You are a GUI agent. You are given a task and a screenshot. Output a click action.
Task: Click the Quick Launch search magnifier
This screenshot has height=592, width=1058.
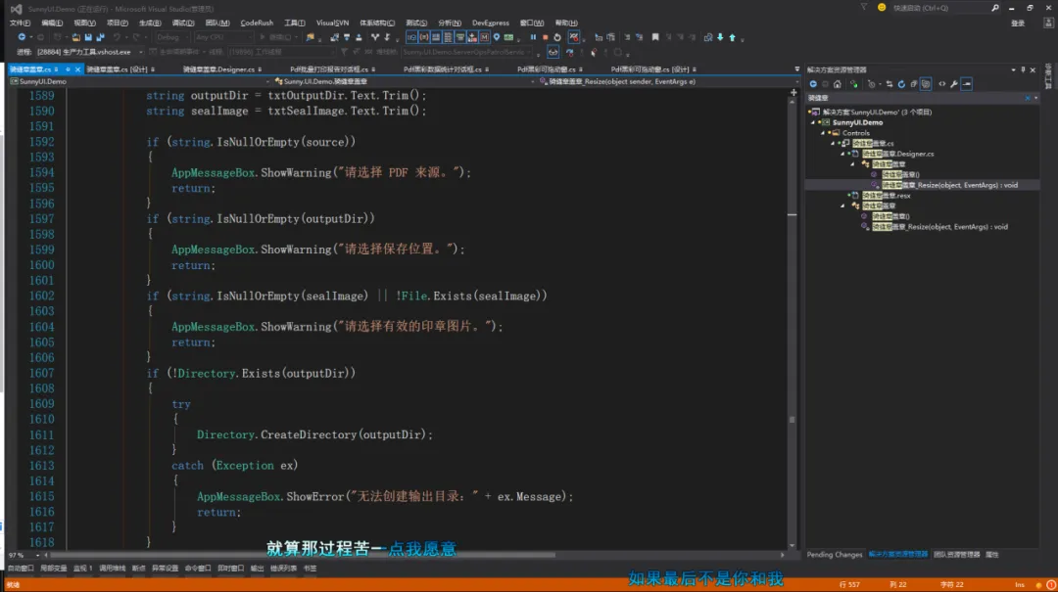[995, 8]
